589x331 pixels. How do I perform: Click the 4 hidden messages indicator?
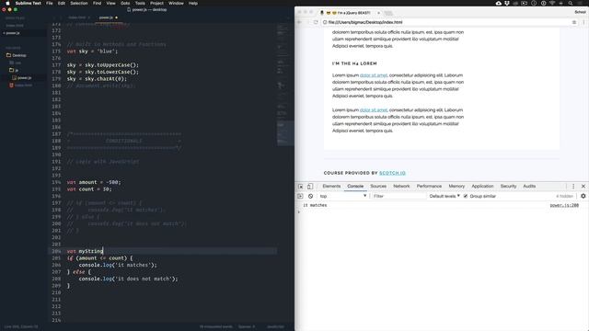pos(564,196)
